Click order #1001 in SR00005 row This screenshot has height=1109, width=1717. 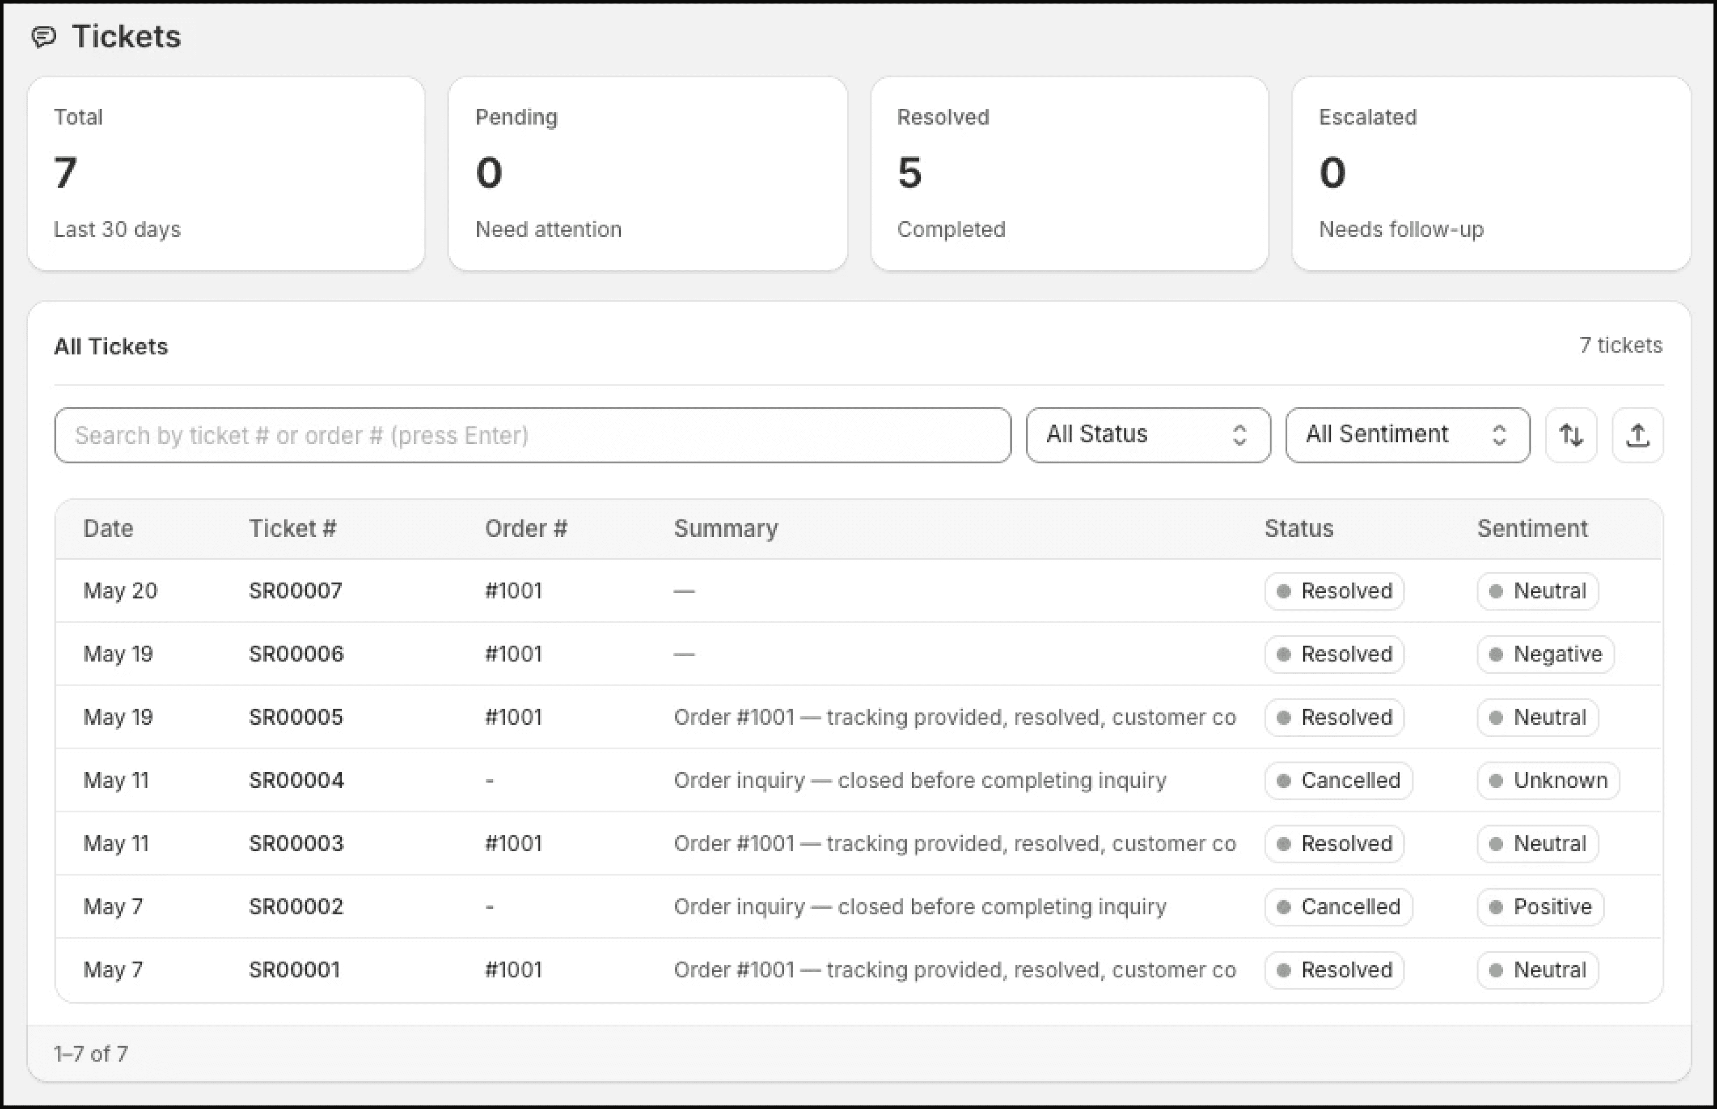click(513, 717)
